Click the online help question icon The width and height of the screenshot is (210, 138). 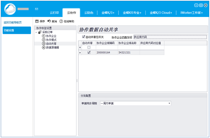pos(61,21)
